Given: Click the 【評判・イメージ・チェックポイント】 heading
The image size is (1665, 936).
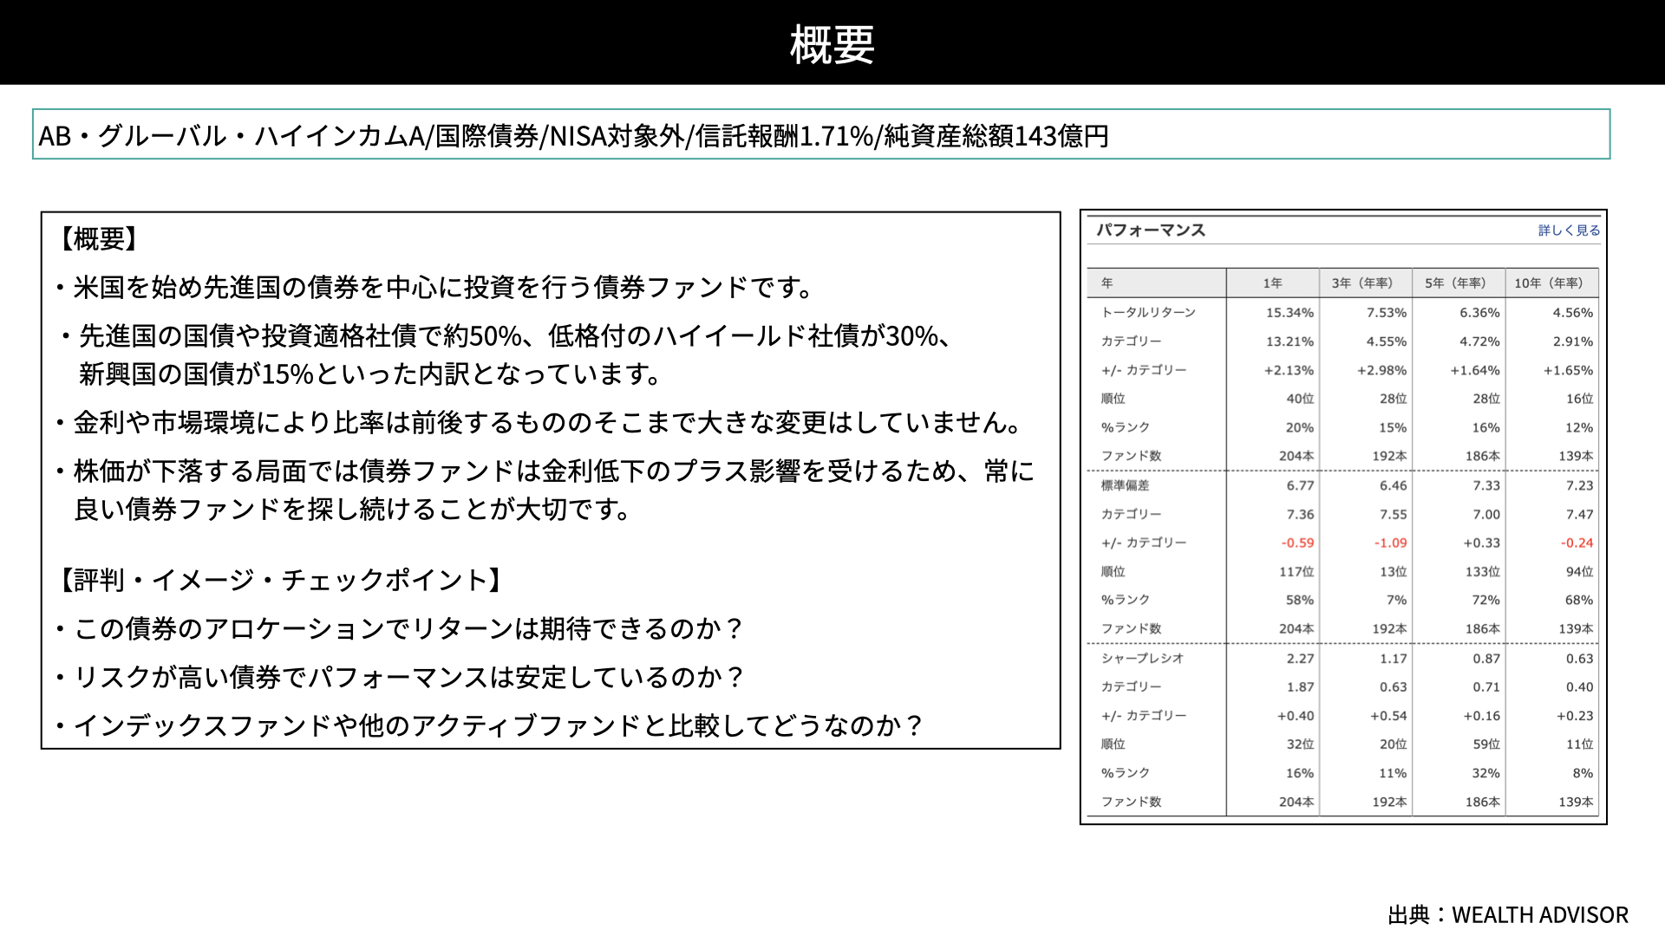Looking at the screenshot, I should [282, 580].
